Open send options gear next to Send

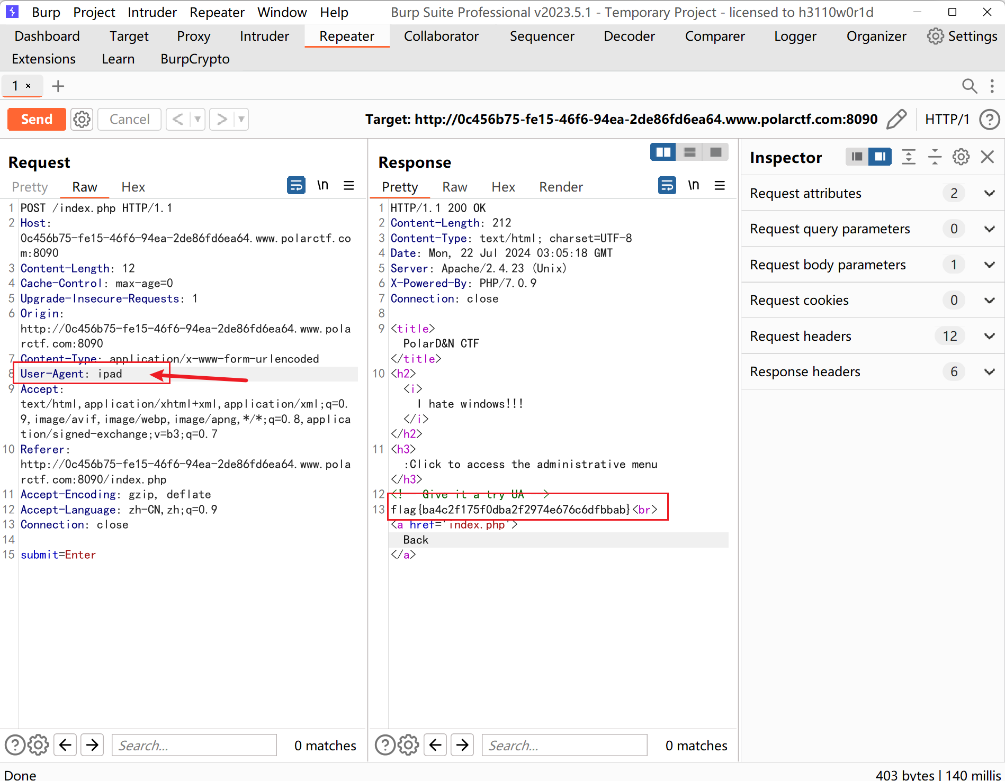pyautogui.click(x=82, y=119)
